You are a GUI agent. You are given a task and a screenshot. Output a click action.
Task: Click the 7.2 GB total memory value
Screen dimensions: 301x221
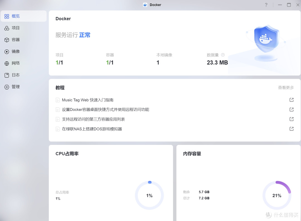coord(204,198)
